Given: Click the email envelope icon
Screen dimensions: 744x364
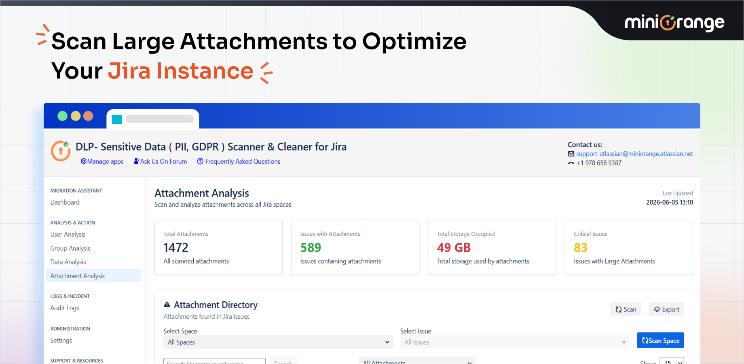Looking at the screenshot, I should click(x=571, y=154).
